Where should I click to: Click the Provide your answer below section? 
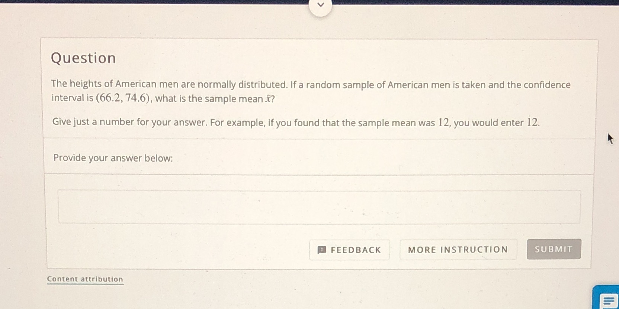click(x=112, y=158)
